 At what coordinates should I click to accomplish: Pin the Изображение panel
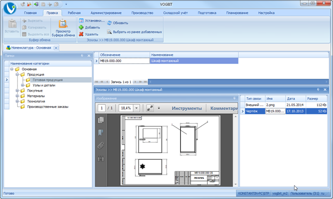point(234,98)
